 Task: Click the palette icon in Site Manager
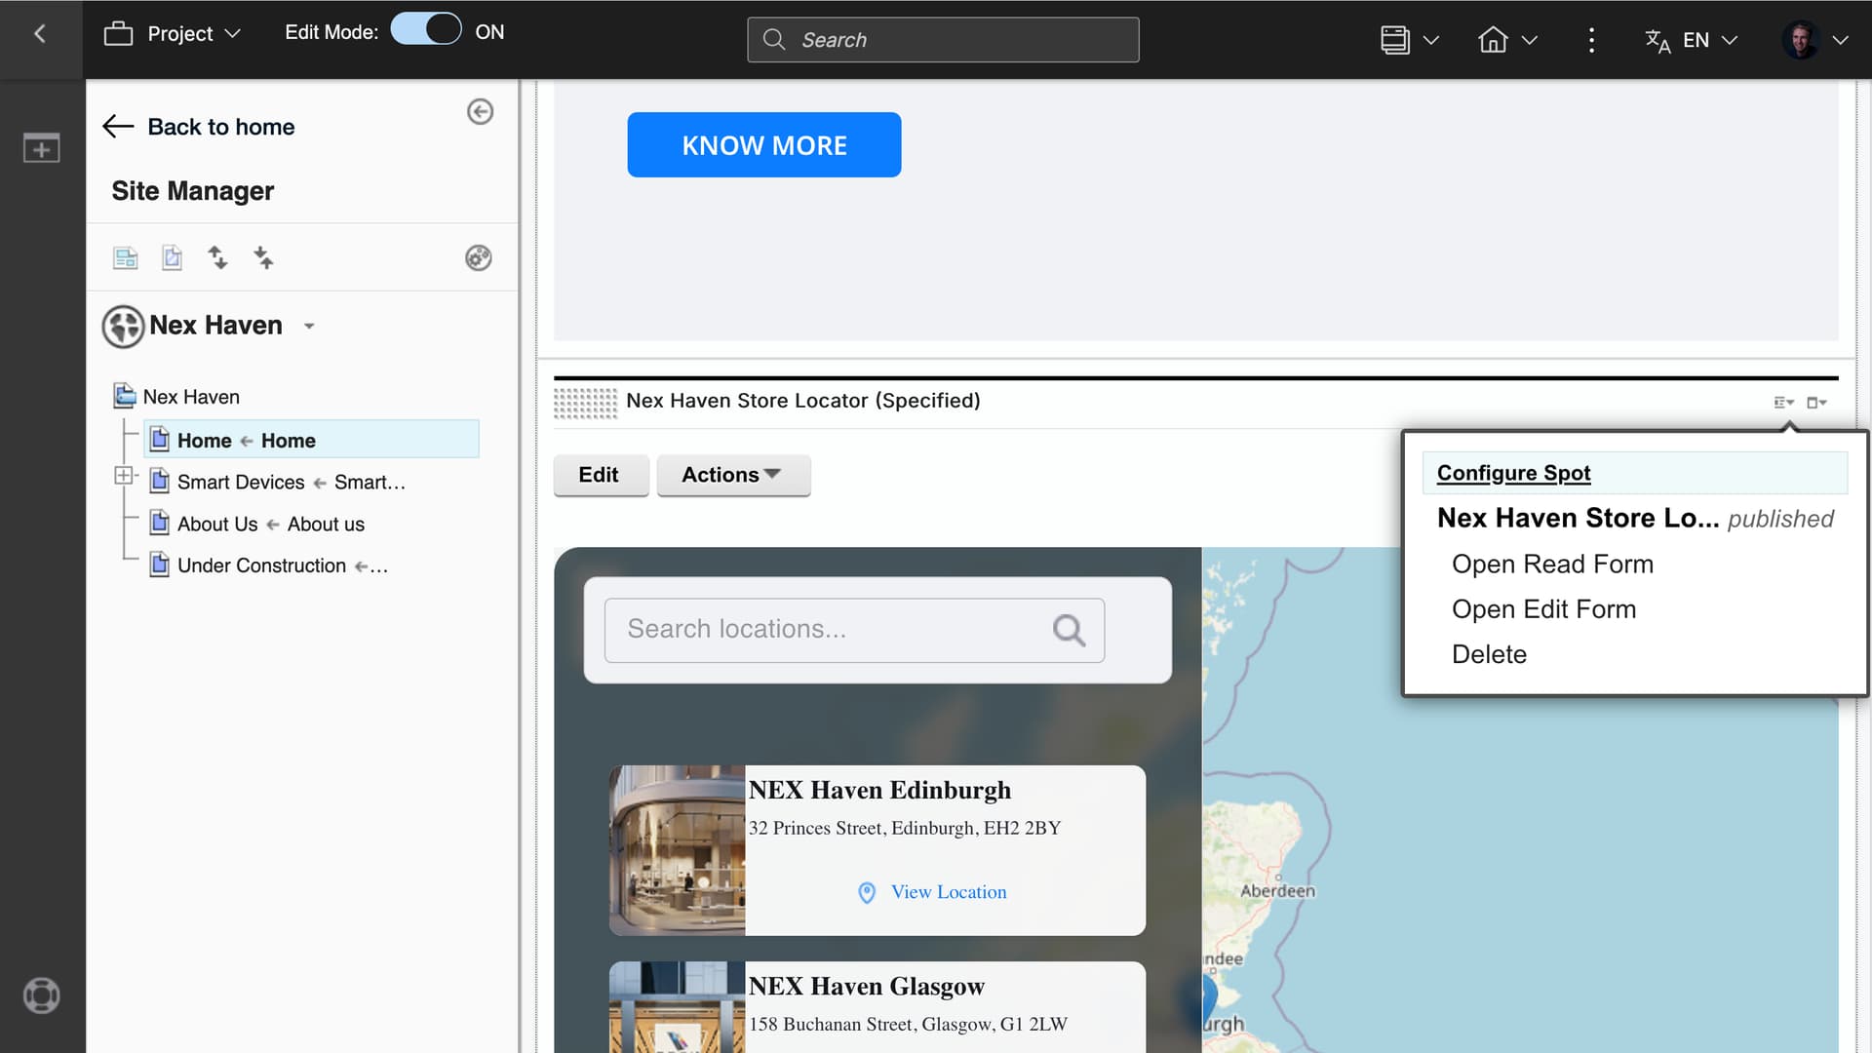(x=478, y=258)
